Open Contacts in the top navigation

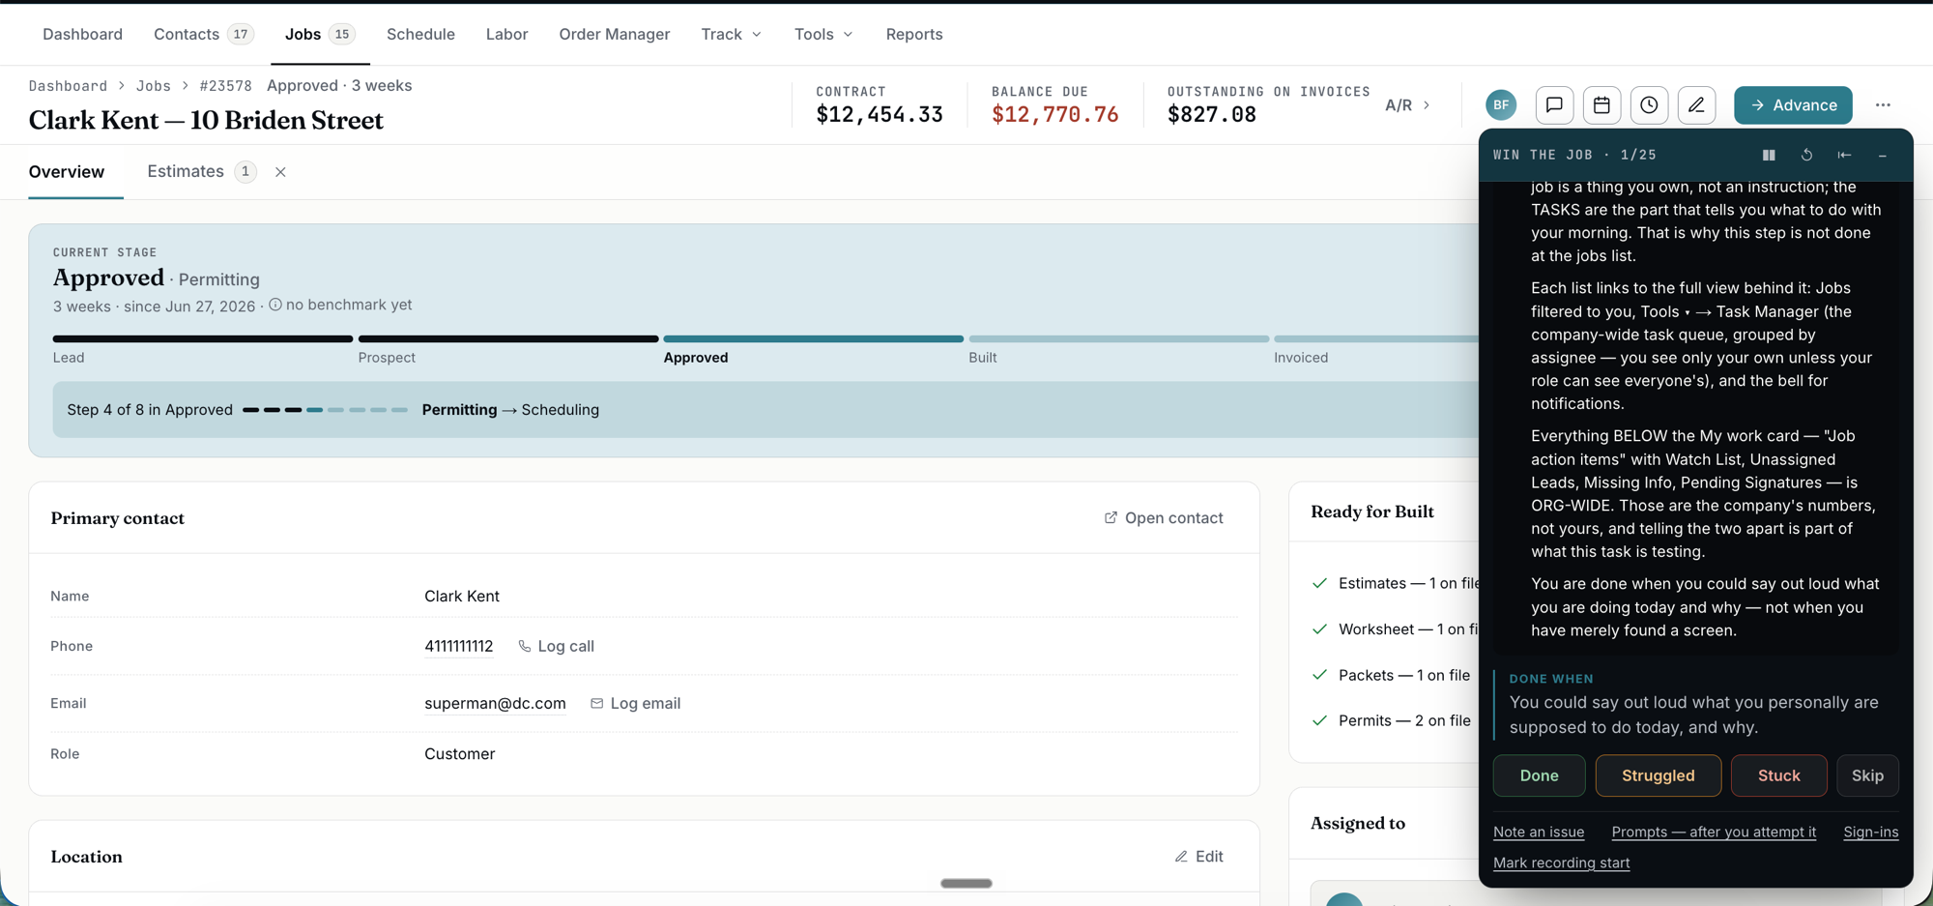coord(203,34)
